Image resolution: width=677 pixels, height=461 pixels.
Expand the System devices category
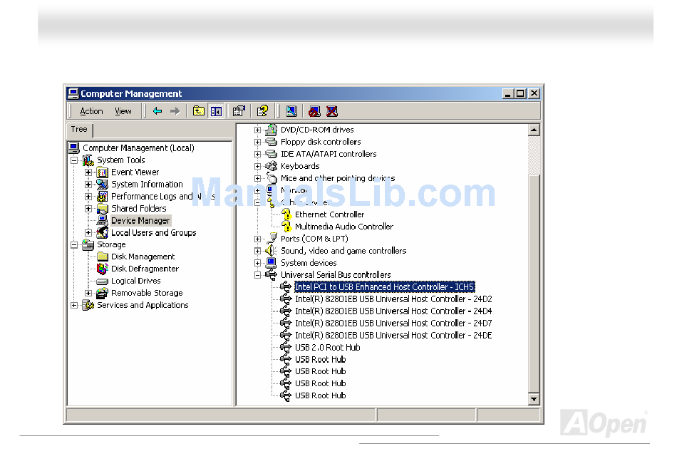point(258,263)
